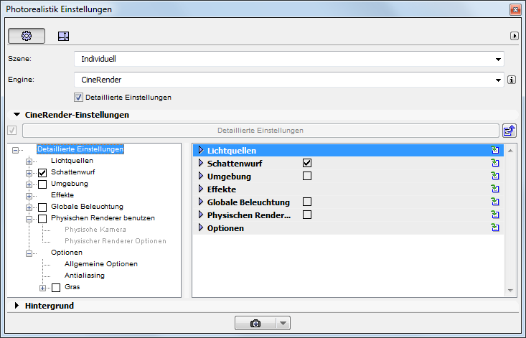This screenshot has width=526, height=338.
Task: Click the Physischen Render row import icon
Action: pyautogui.click(x=495, y=215)
